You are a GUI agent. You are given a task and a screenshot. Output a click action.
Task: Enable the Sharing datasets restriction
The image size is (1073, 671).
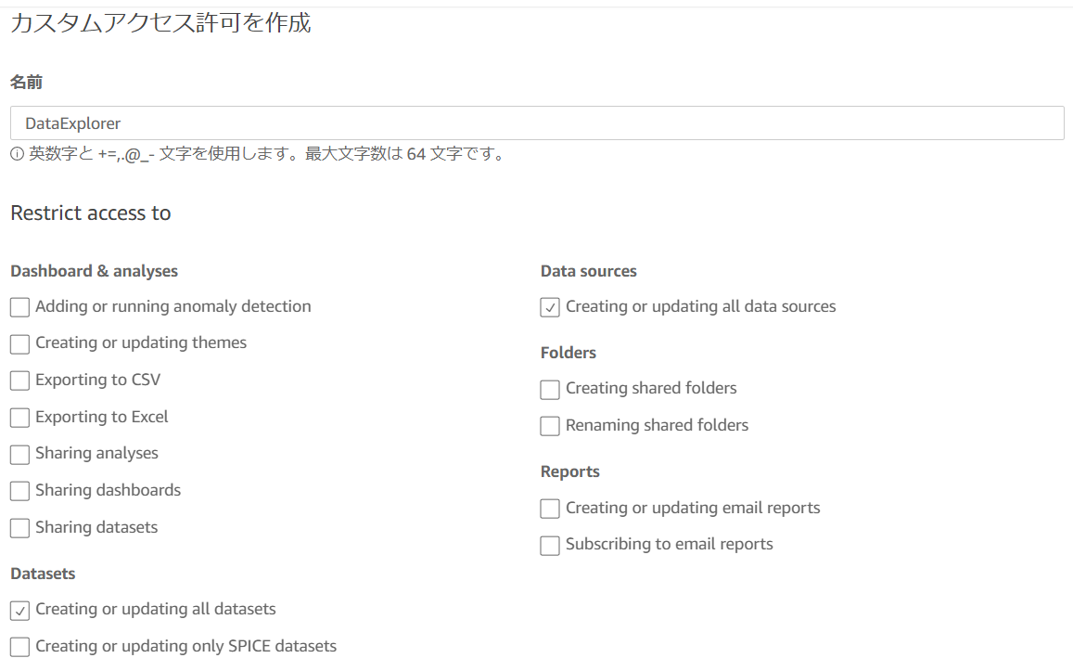[19, 528]
